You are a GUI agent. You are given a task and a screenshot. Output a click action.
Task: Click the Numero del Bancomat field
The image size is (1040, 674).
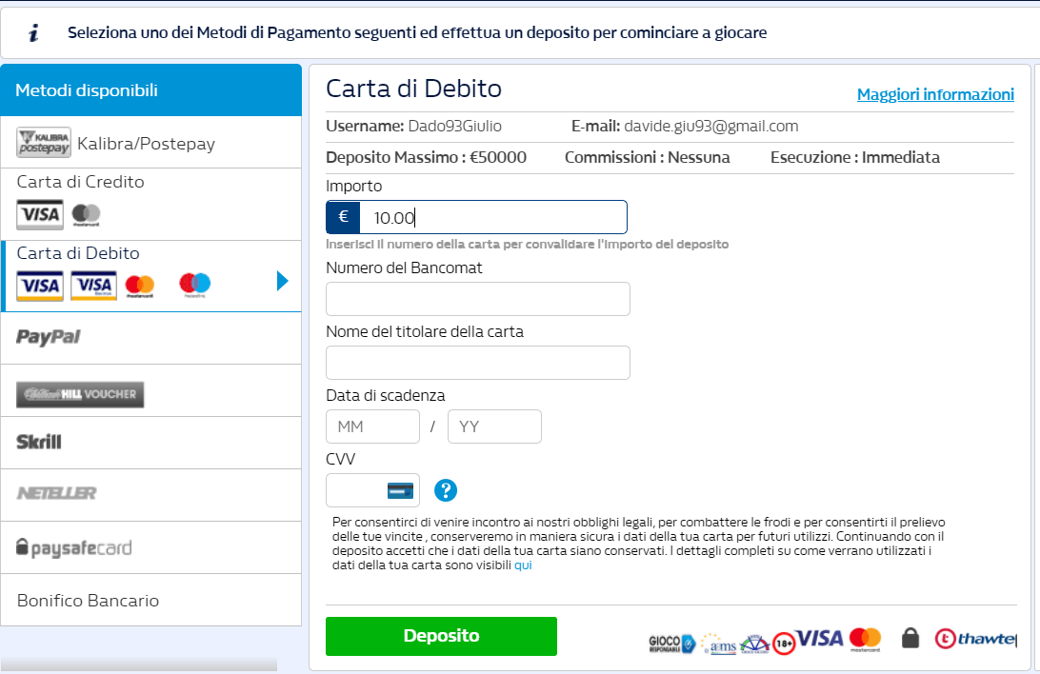tap(477, 299)
